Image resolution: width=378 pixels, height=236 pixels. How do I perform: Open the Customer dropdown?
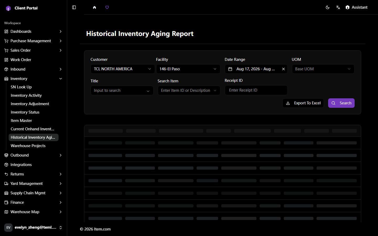click(x=123, y=69)
